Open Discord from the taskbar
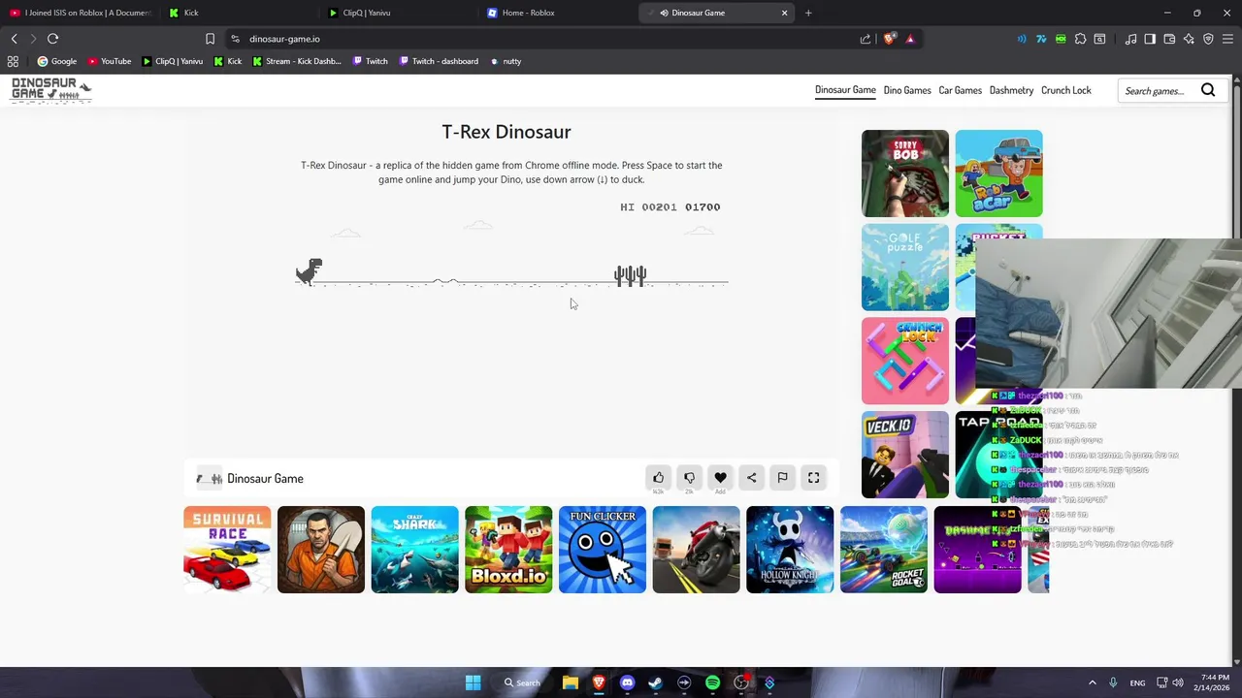The width and height of the screenshot is (1242, 698). pyautogui.click(x=627, y=682)
